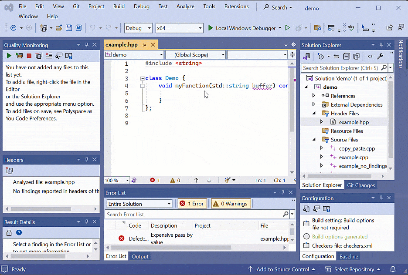Stop the running analysis in Quality Monitoring

click(28, 56)
